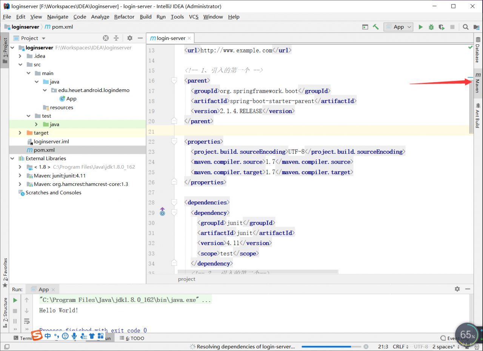
Task: Toggle tool window buttons in the bottom-left corner
Action: coord(6,346)
